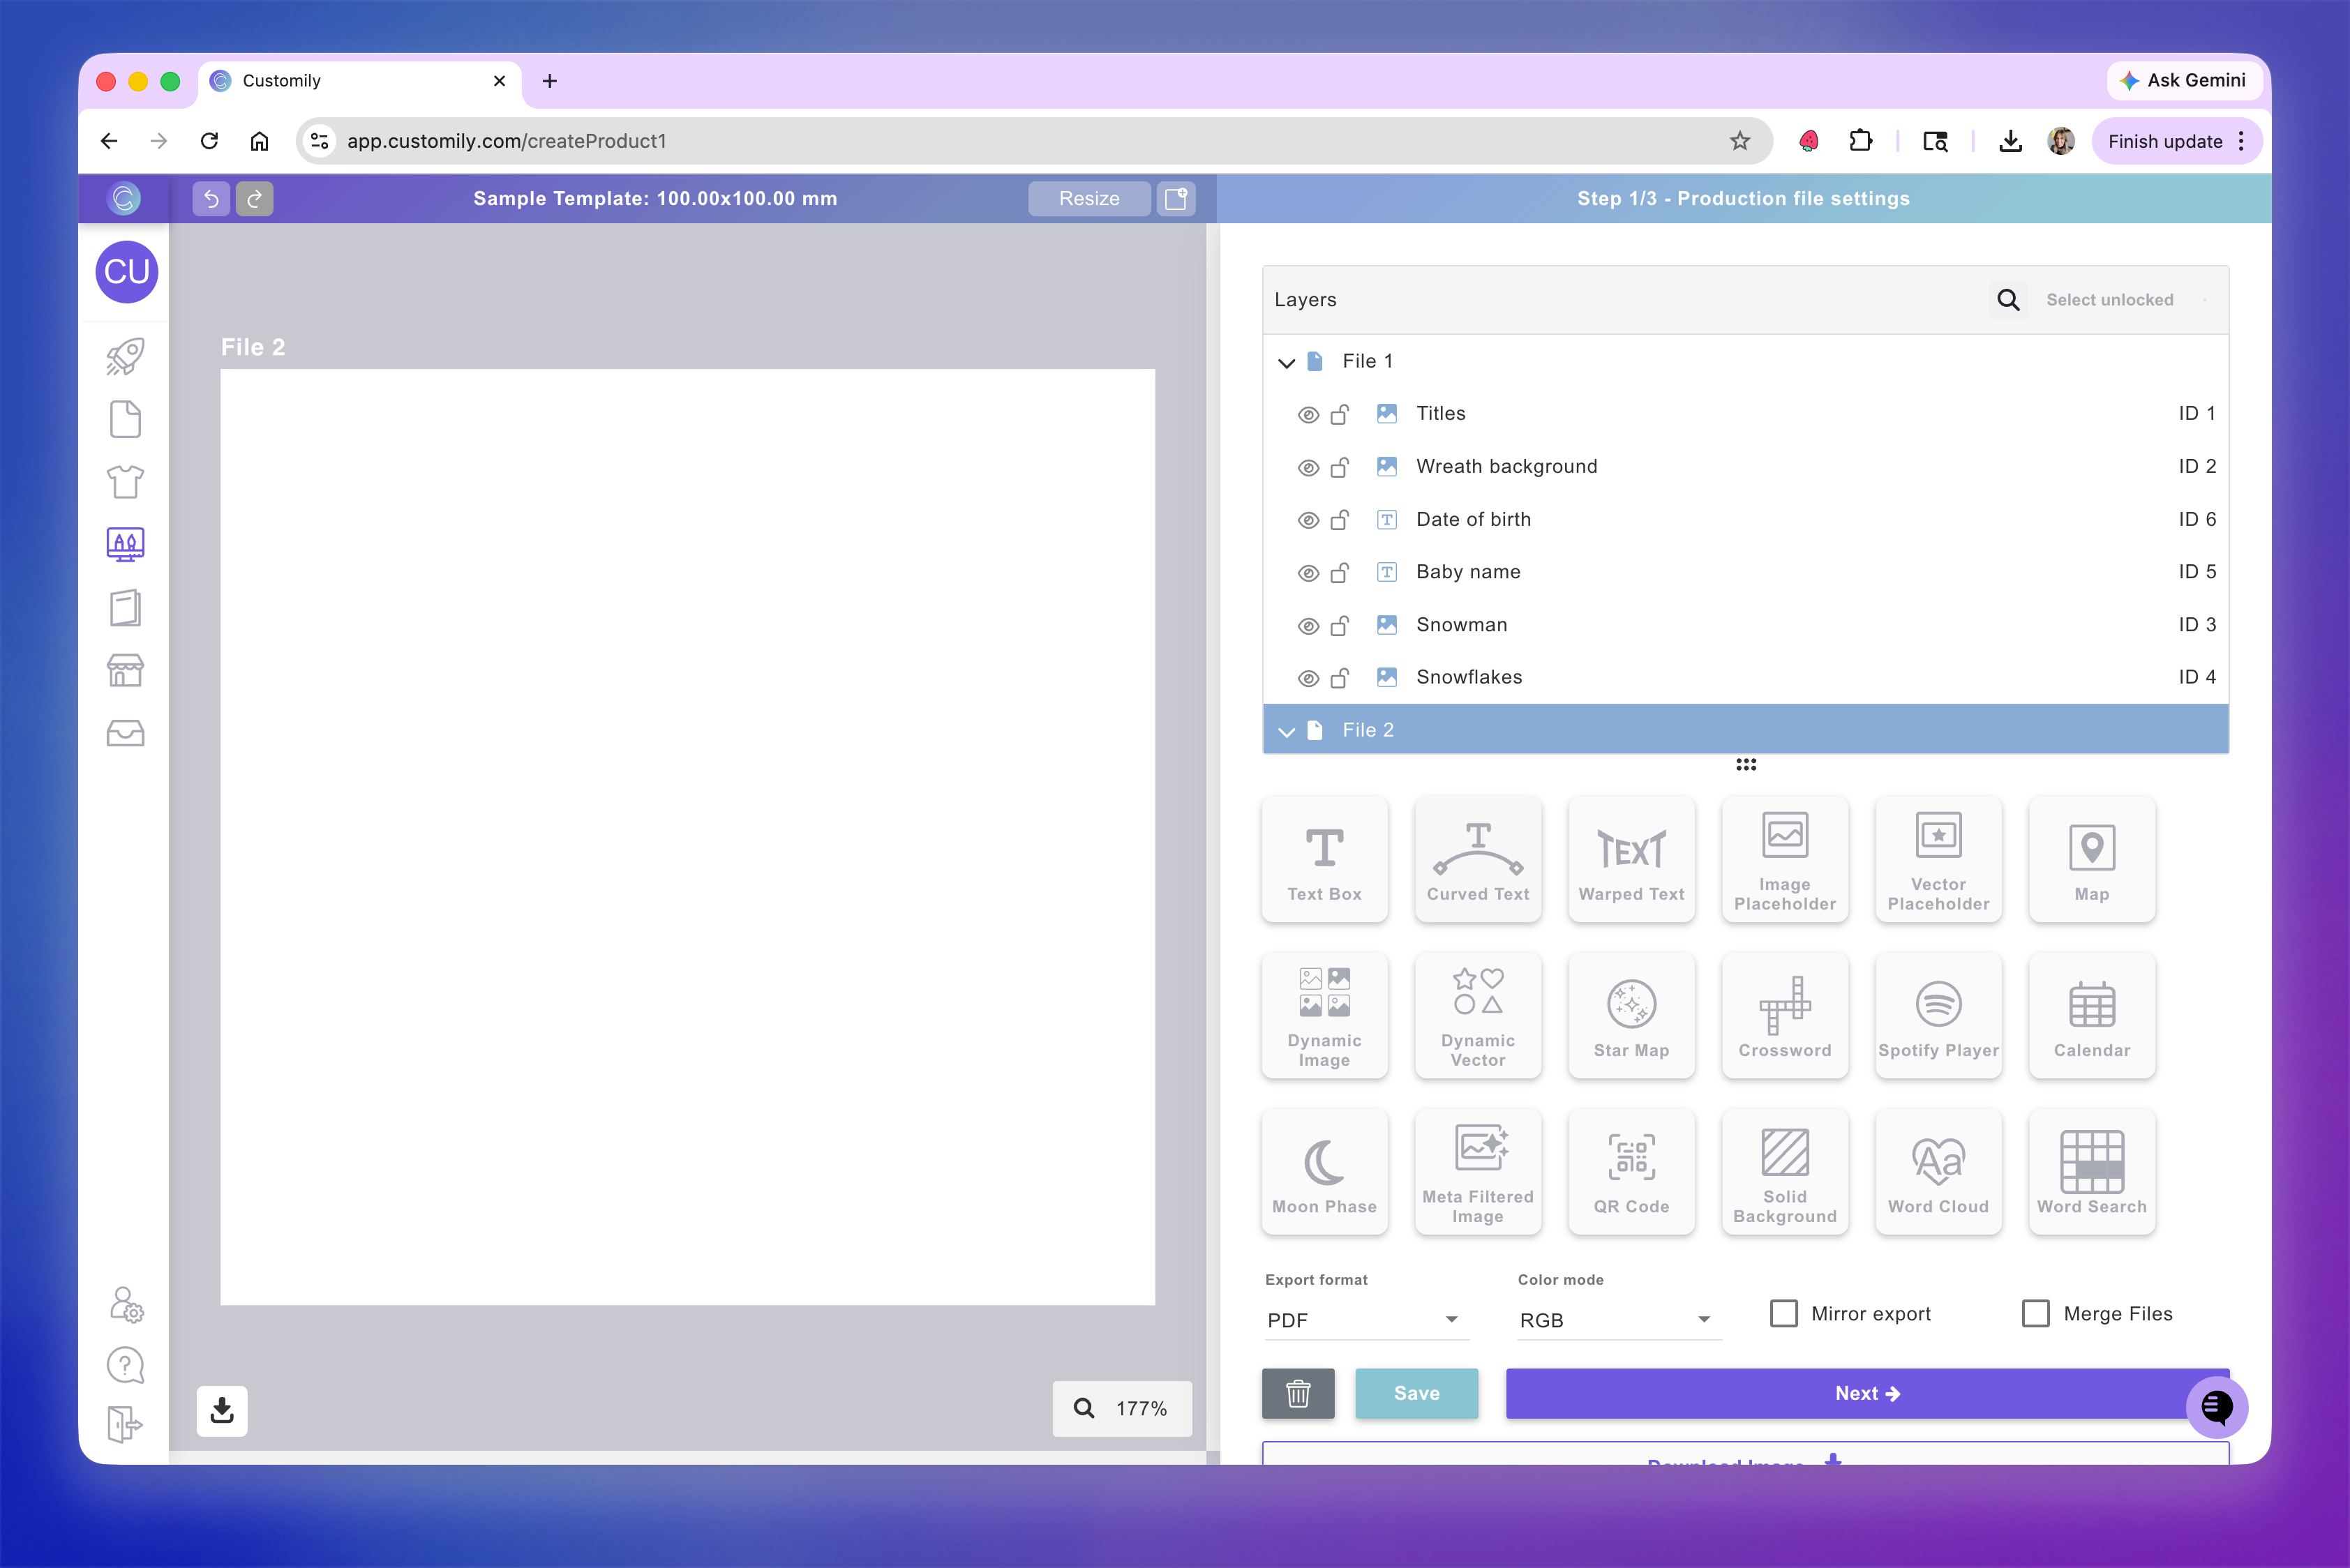Enable the Merge Files checkbox
The image size is (2350, 1568).
(x=2036, y=1313)
